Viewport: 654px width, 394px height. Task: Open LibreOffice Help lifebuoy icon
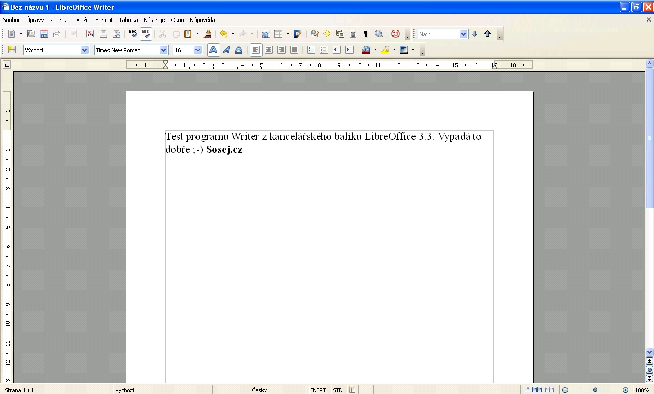[396, 34]
